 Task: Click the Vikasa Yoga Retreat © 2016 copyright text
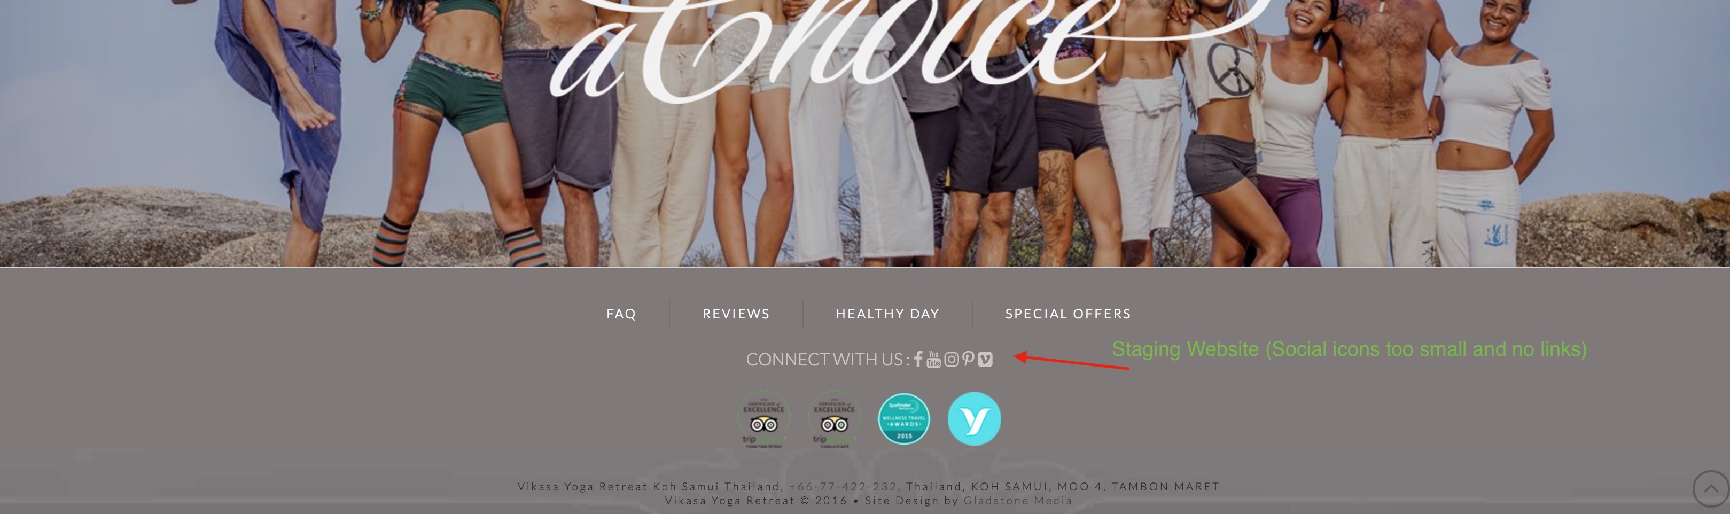click(x=756, y=501)
